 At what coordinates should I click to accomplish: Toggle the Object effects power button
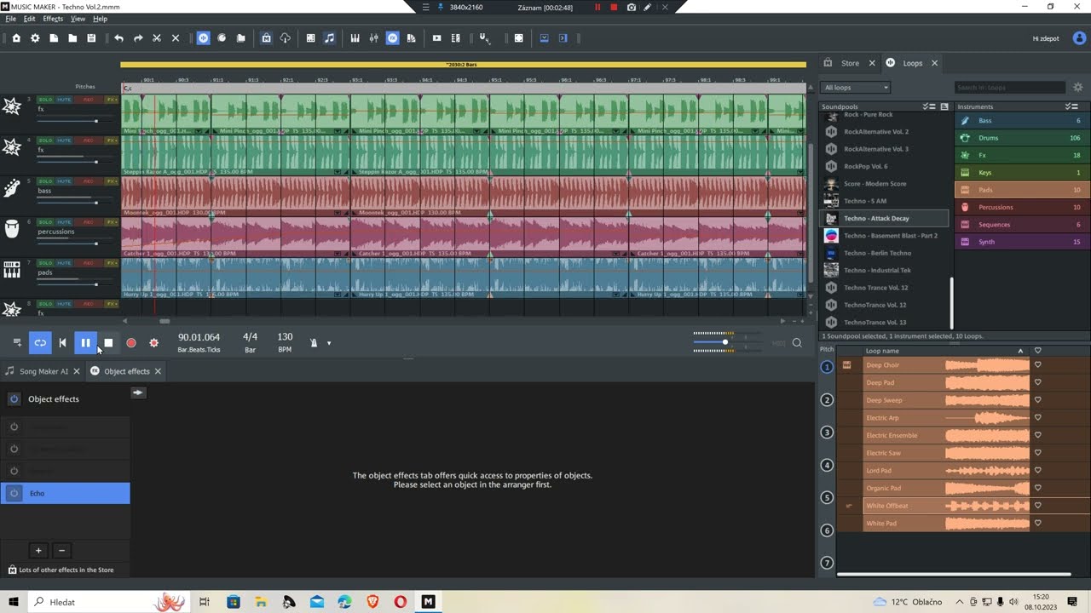14,398
